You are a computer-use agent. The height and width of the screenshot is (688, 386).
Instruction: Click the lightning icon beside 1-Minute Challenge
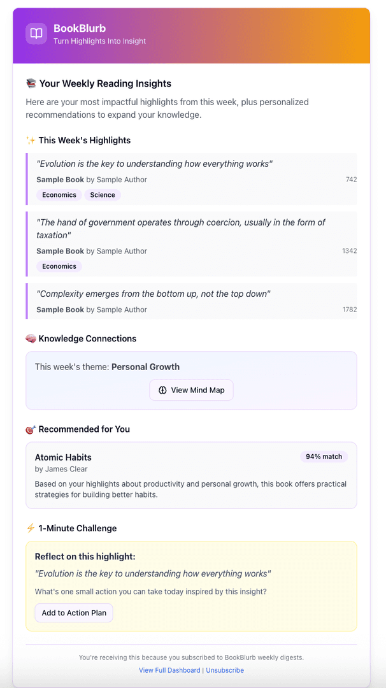click(x=31, y=528)
